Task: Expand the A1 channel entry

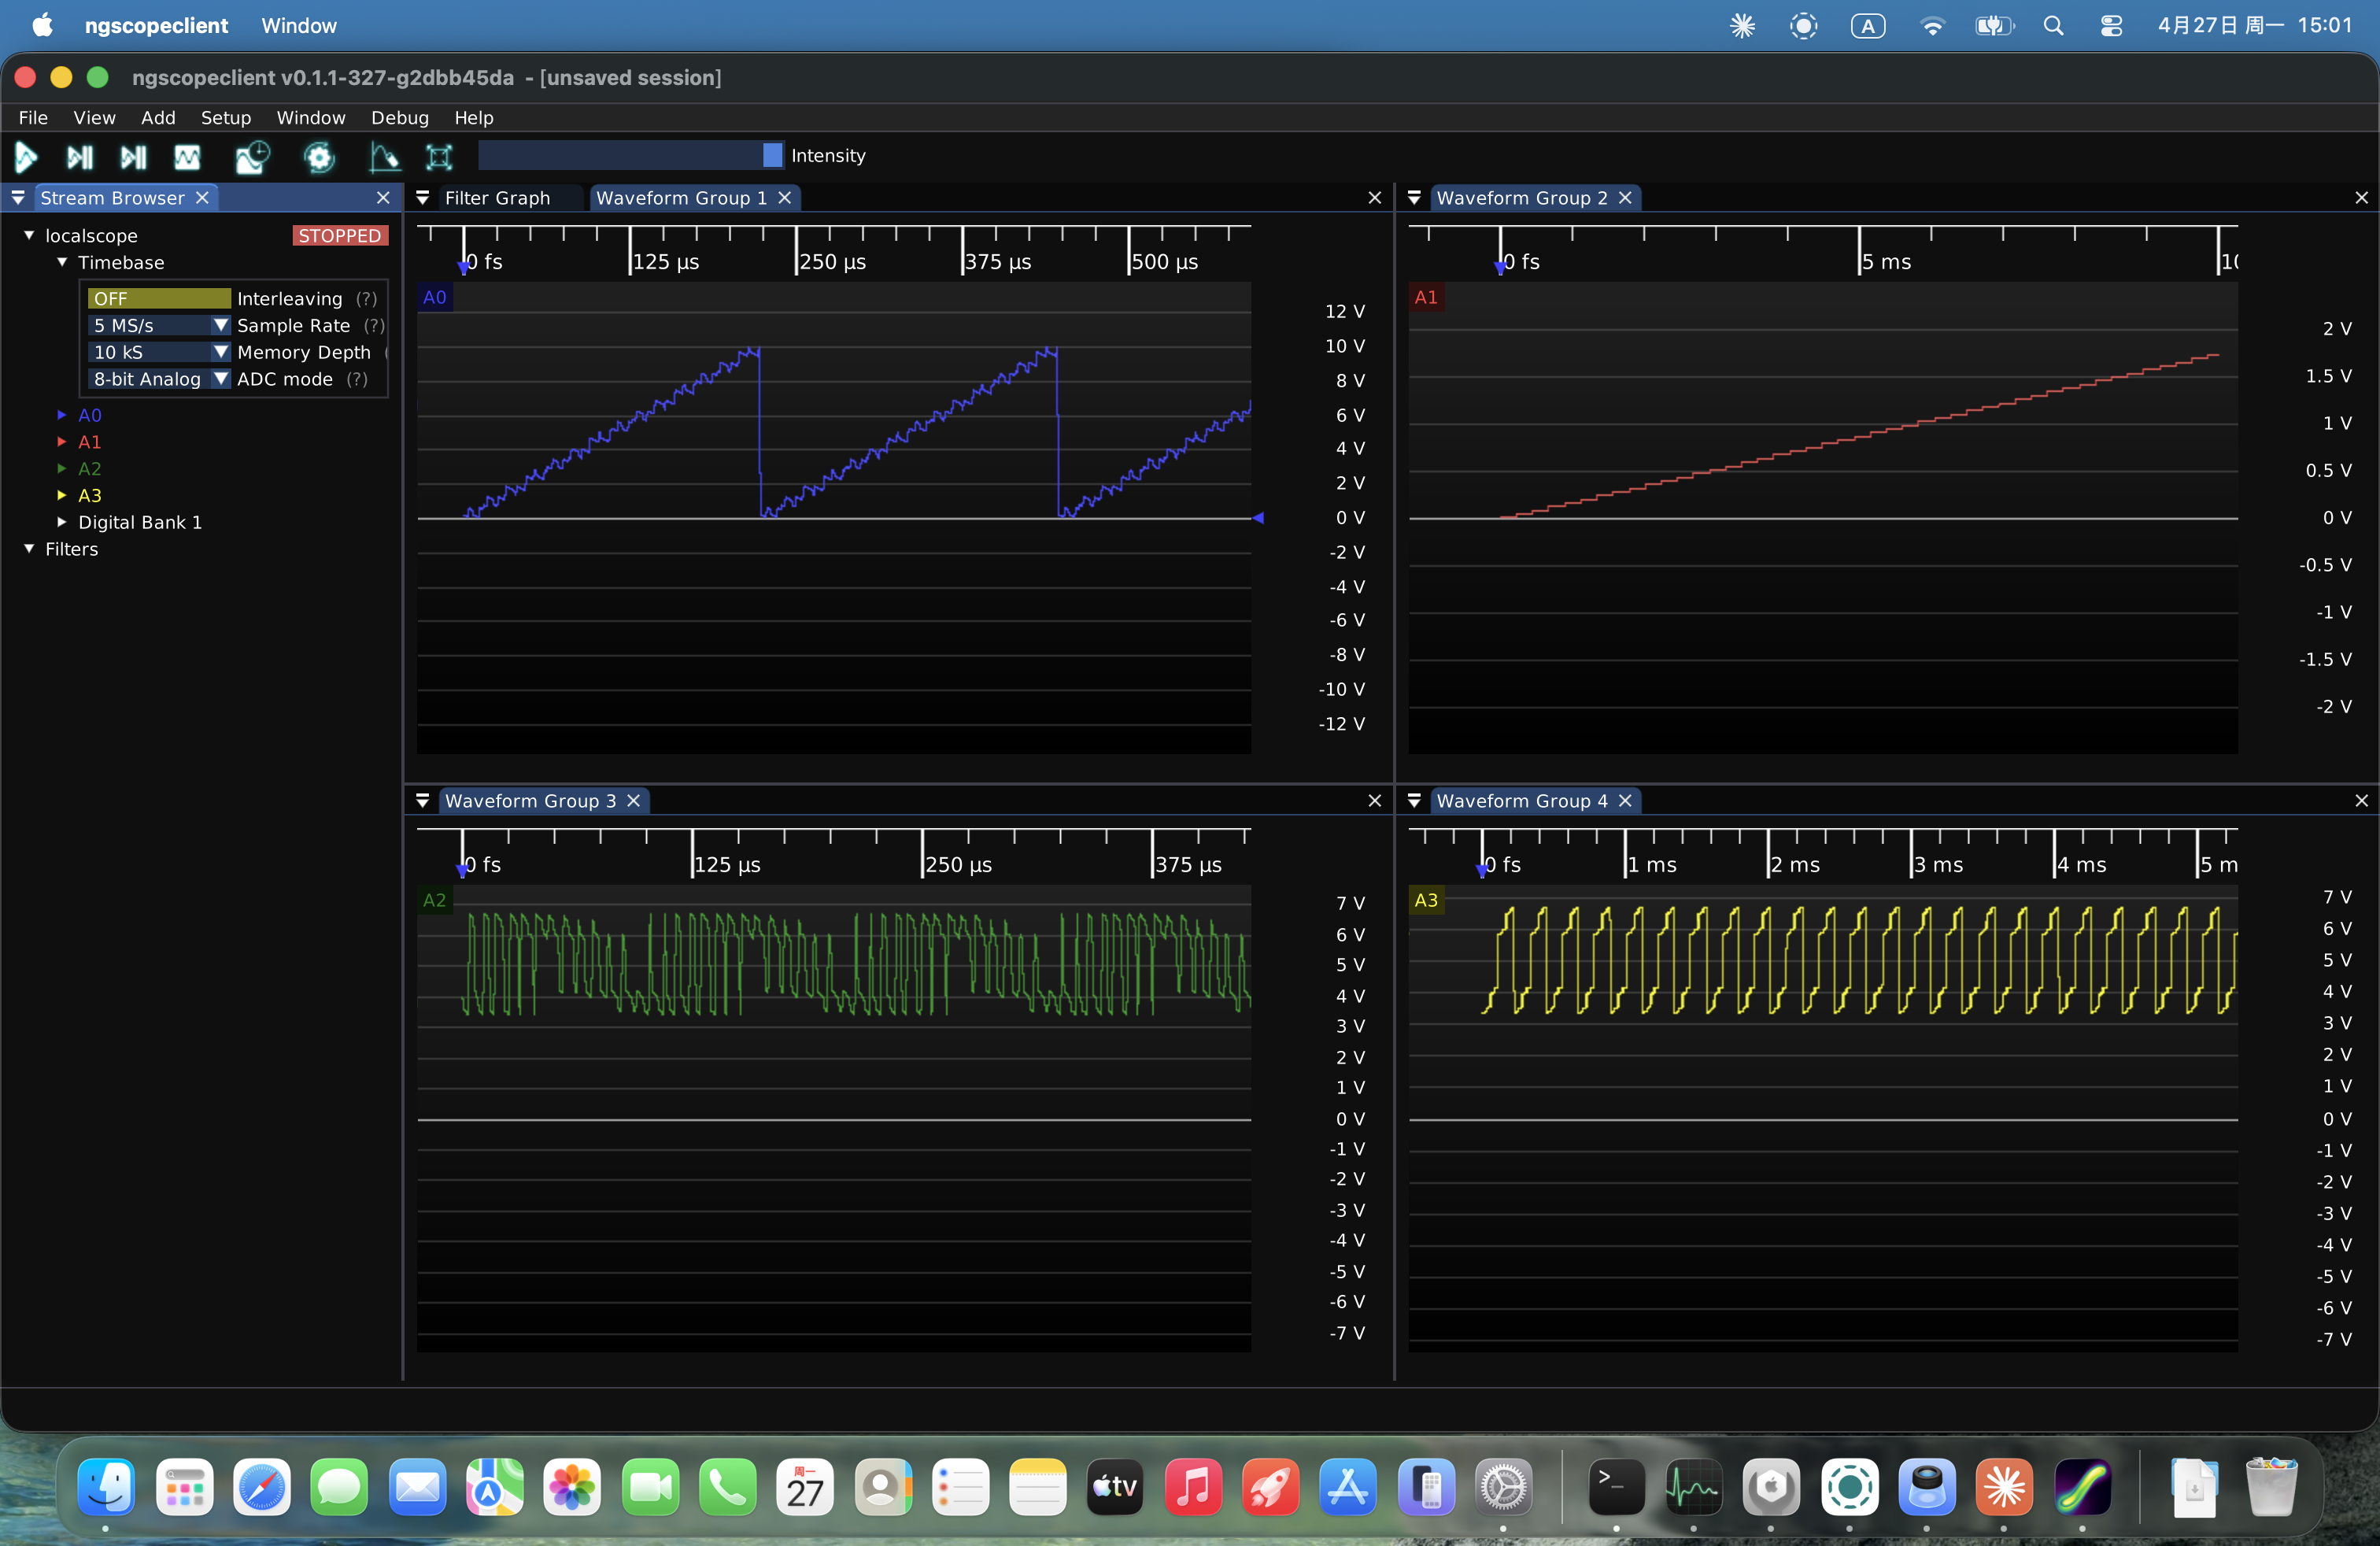Action: (x=61, y=442)
